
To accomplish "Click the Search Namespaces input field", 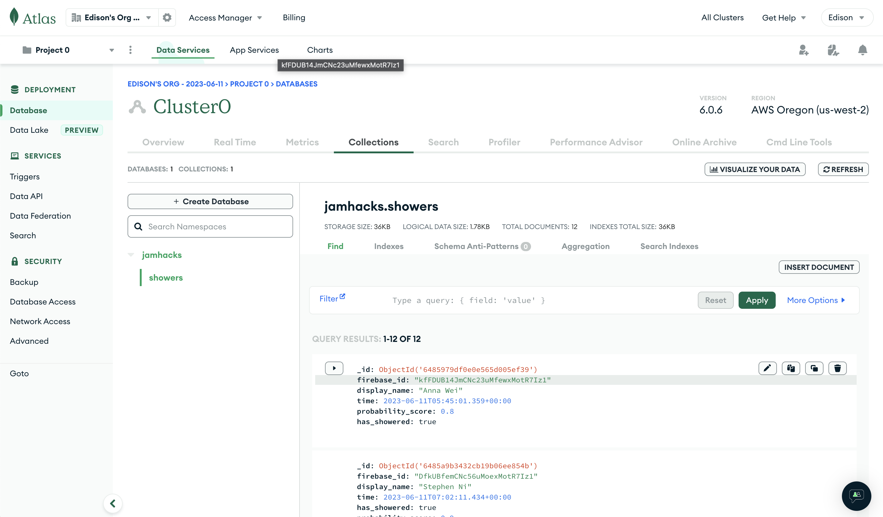I will [x=210, y=226].
